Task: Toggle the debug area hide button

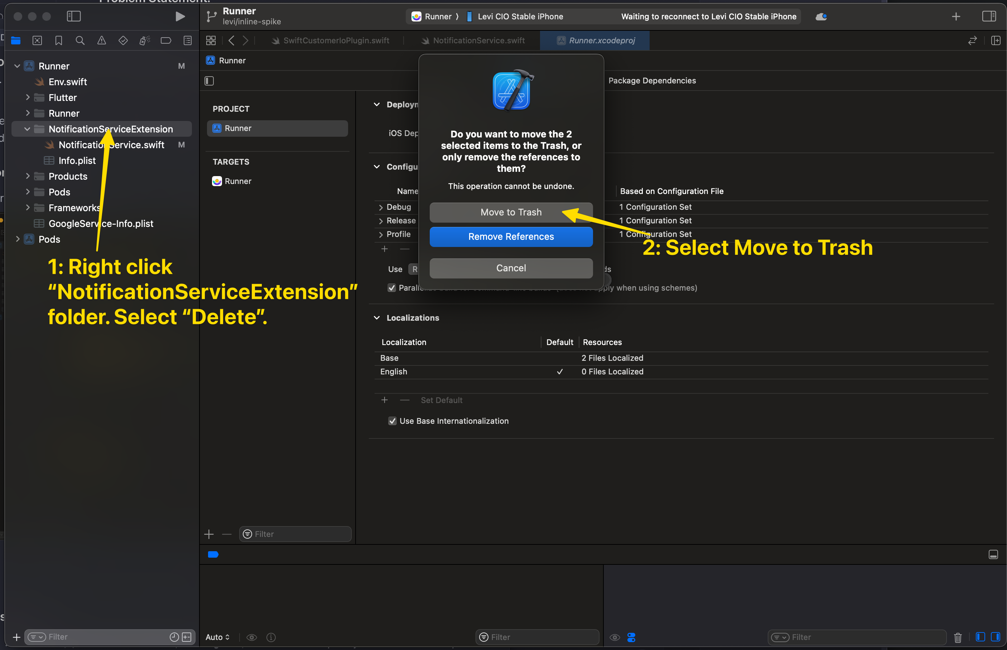Action: [993, 554]
